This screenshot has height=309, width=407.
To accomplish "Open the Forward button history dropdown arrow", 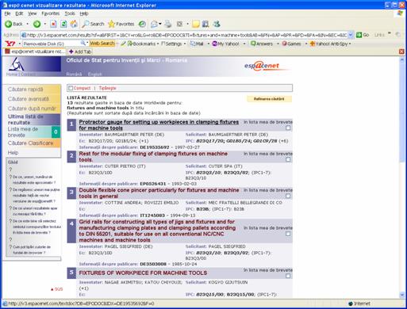I will click(44, 24).
